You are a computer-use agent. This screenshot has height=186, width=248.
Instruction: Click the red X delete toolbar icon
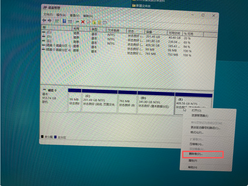tap(82, 21)
